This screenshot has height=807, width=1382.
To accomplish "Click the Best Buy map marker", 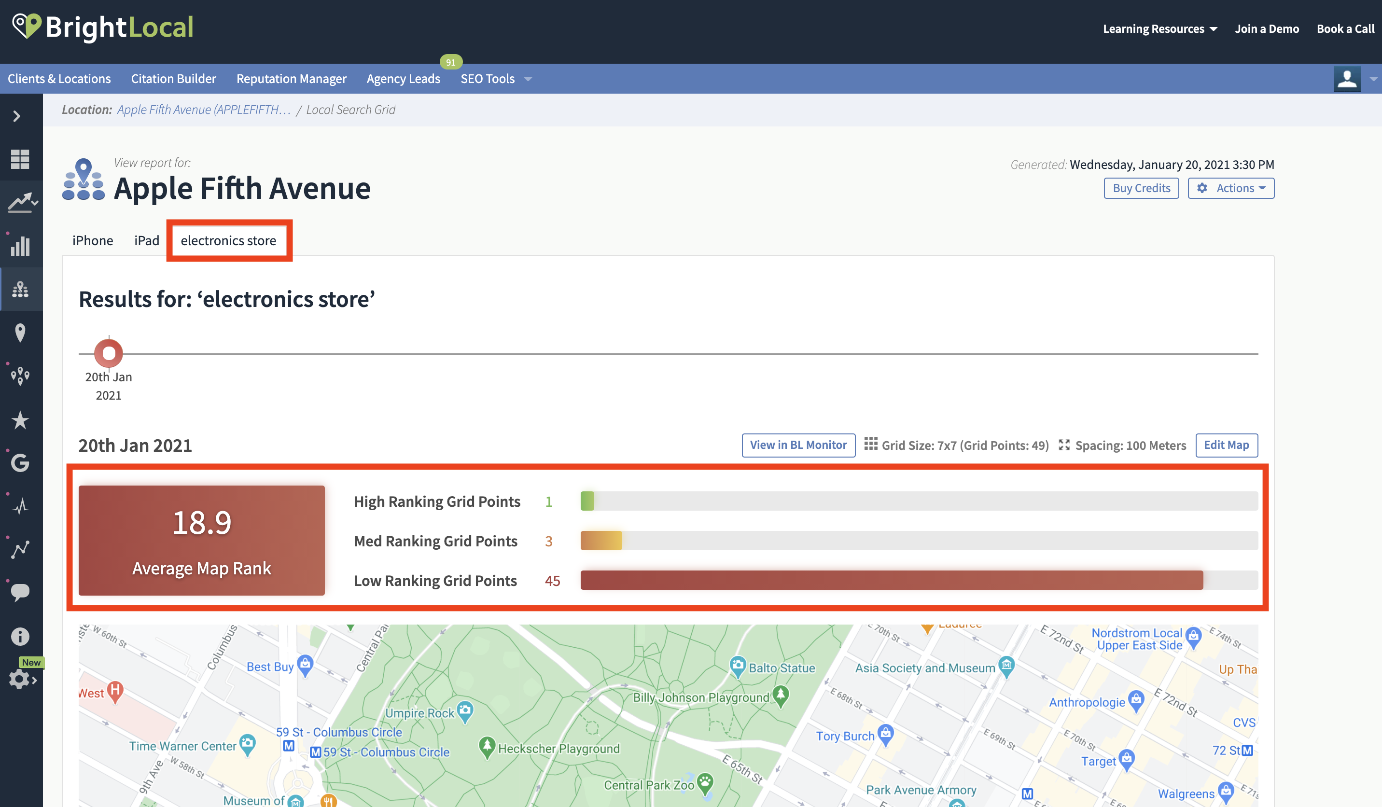I will pos(305,665).
